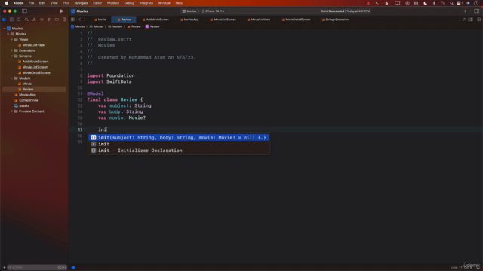Show the Project navigator
This screenshot has height=271, width=483.
pyautogui.click(x=4, y=20)
